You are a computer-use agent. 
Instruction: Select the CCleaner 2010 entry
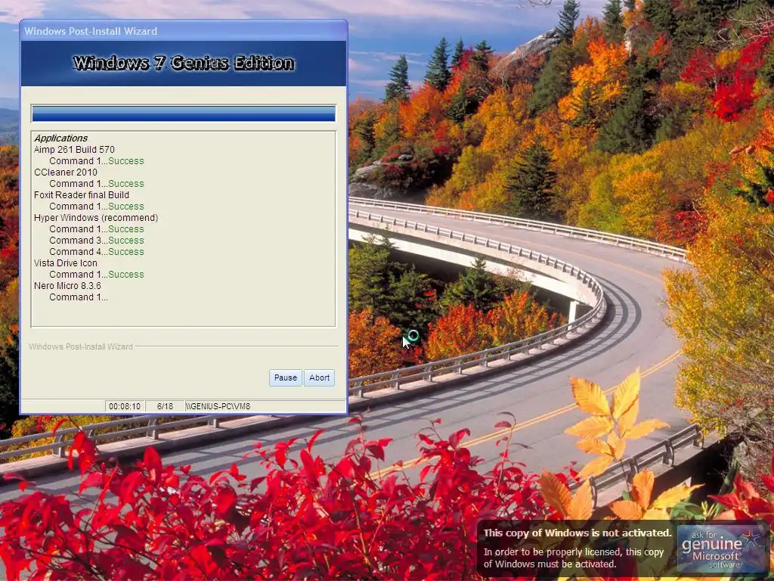(65, 172)
